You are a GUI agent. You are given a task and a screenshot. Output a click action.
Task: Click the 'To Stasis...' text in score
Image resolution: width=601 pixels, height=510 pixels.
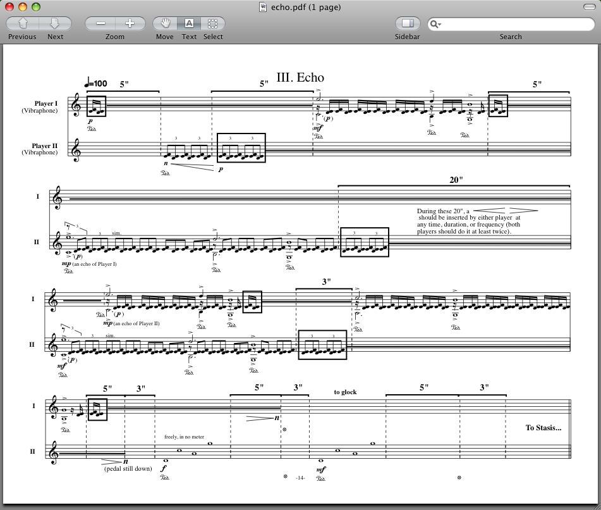point(543,428)
